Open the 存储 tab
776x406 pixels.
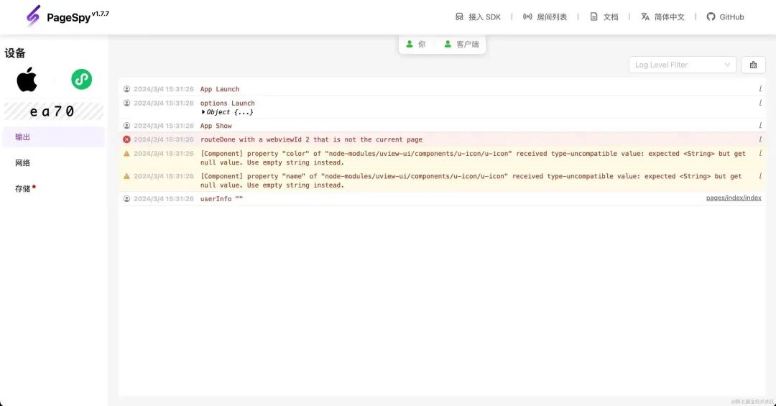[x=23, y=189]
